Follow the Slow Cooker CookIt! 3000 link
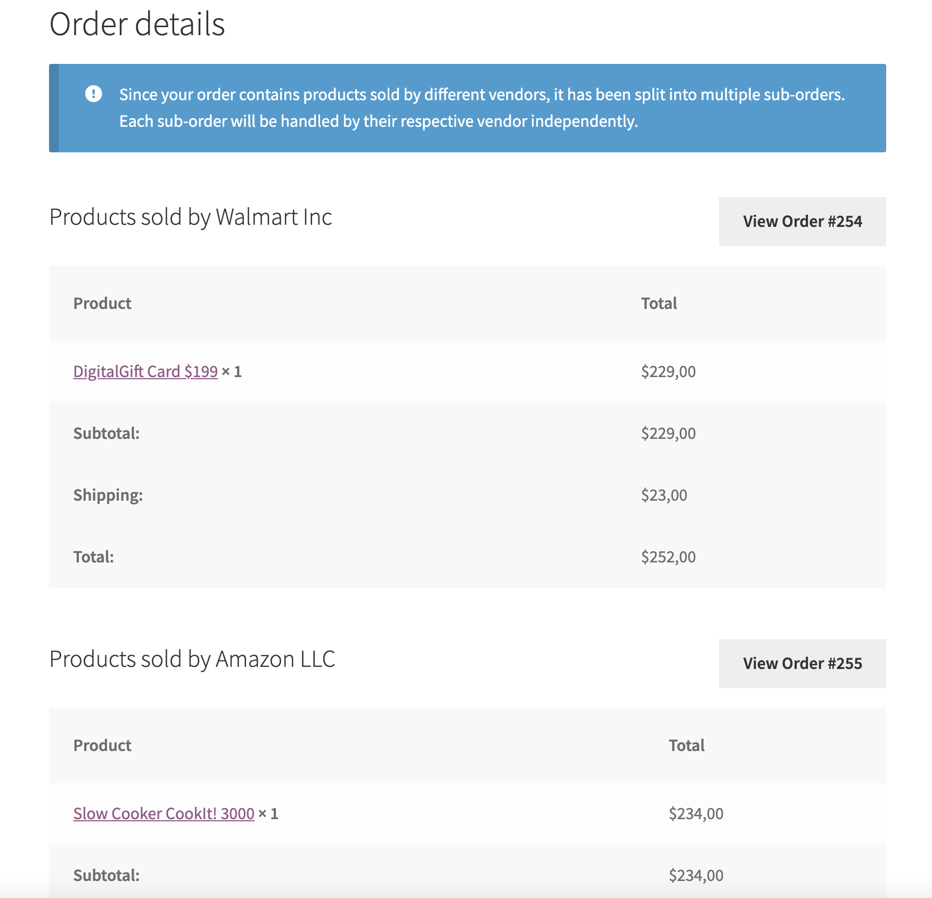The height and width of the screenshot is (898, 932). (x=163, y=813)
